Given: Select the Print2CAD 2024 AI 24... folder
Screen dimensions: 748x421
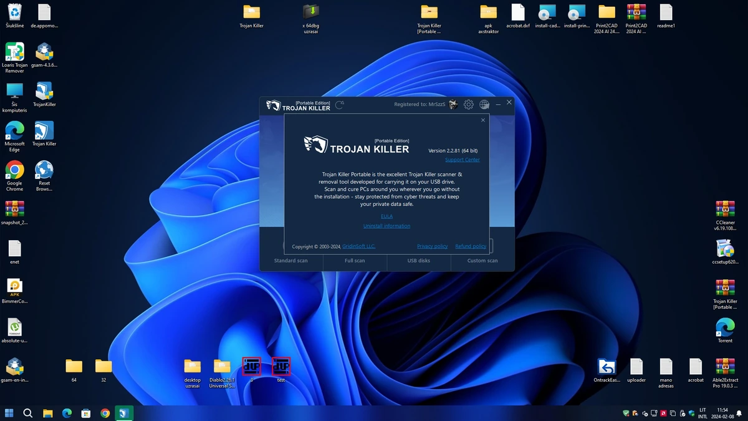Looking at the screenshot, I should pyautogui.click(x=607, y=19).
